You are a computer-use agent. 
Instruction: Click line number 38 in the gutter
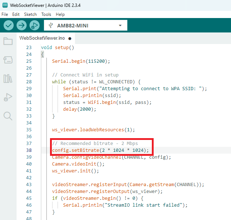click(x=29, y=150)
